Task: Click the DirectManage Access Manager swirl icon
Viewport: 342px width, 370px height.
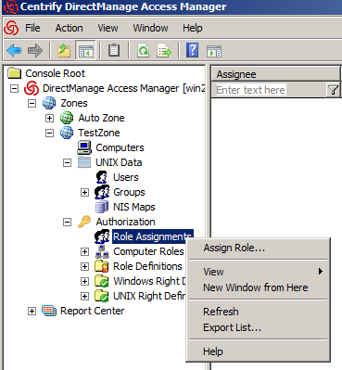Action: coord(32,88)
